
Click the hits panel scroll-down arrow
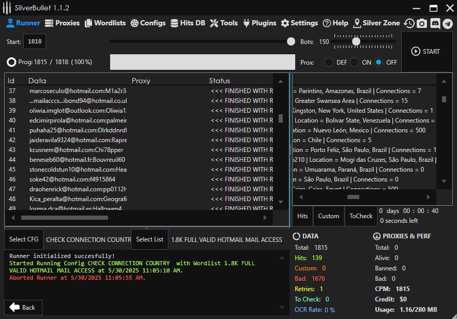pos(444,181)
